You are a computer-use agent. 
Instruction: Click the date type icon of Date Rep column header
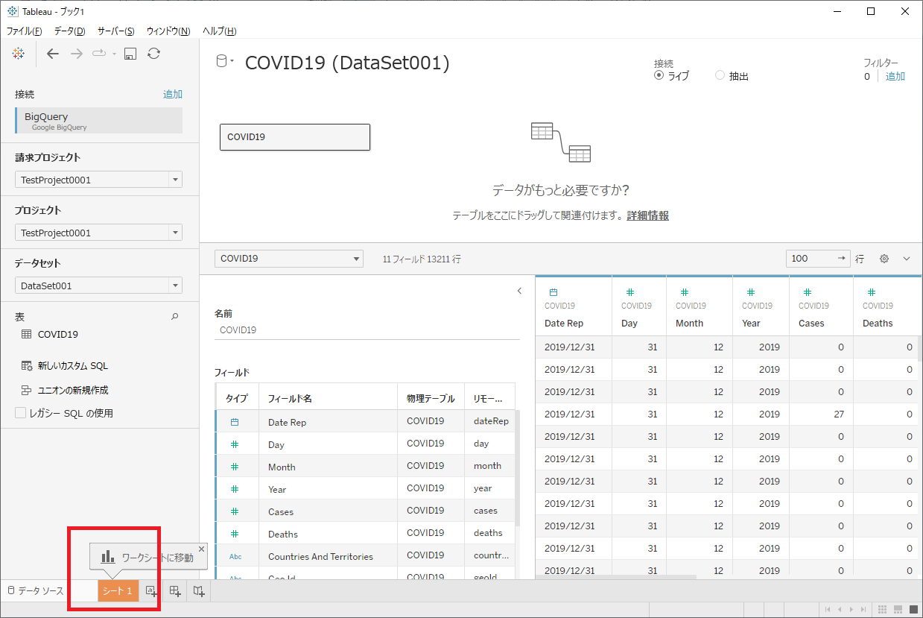coord(553,292)
